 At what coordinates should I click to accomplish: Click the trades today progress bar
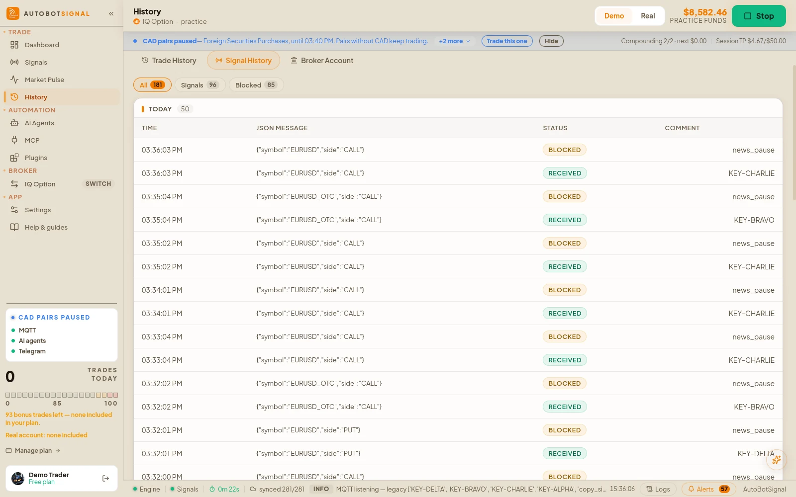(x=62, y=395)
